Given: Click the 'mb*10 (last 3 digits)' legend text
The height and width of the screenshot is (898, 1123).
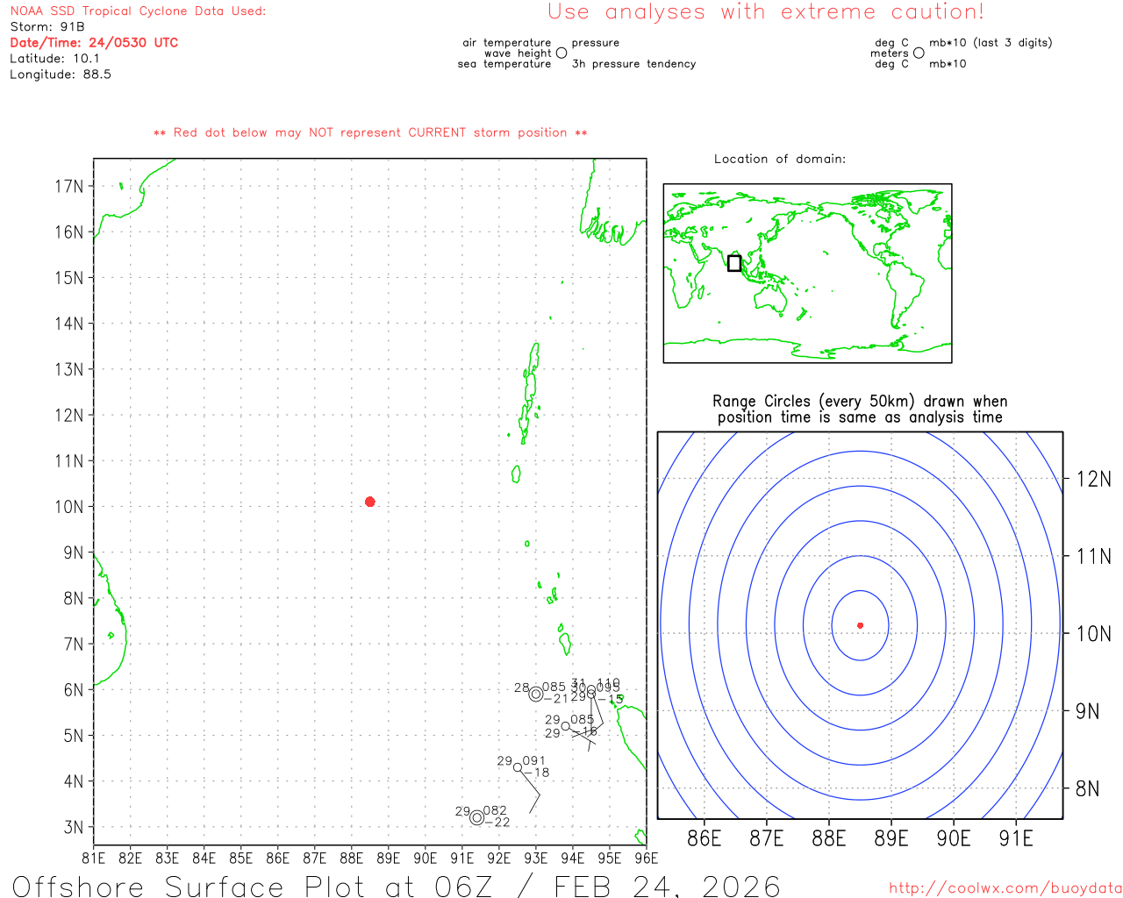Looking at the screenshot, I should (x=991, y=43).
